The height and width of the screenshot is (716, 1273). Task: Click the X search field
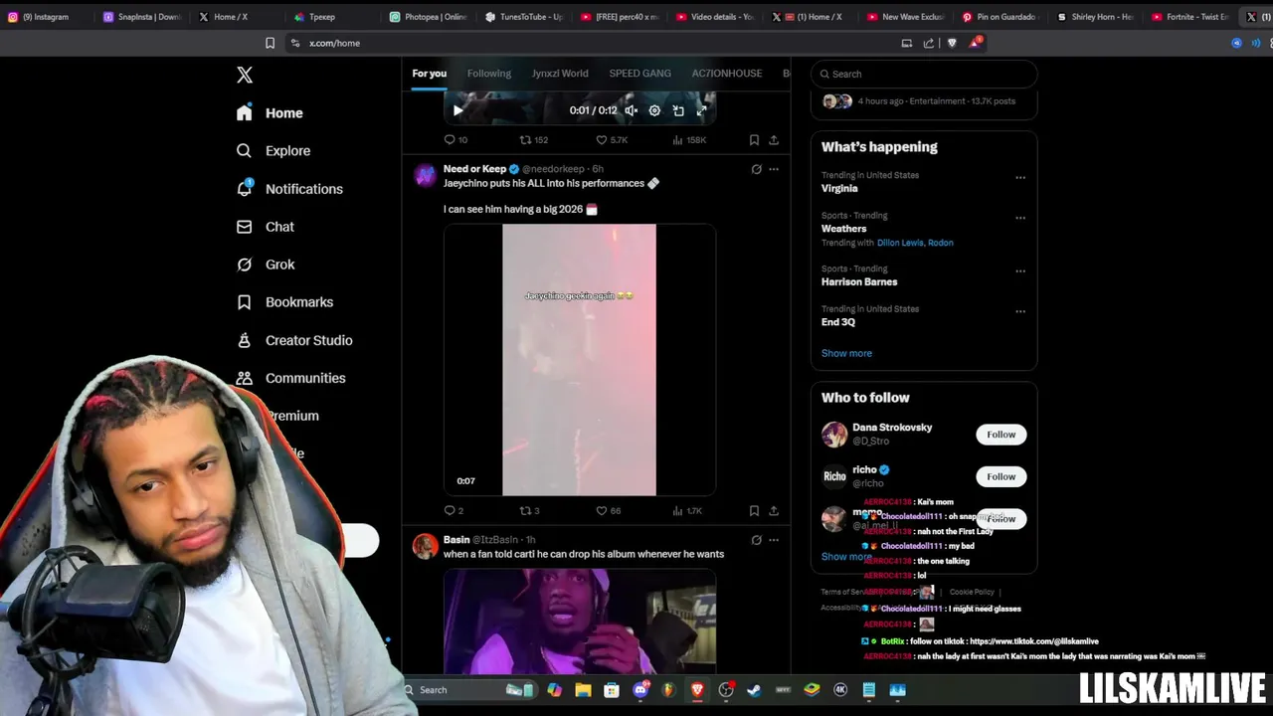[x=924, y=74]
